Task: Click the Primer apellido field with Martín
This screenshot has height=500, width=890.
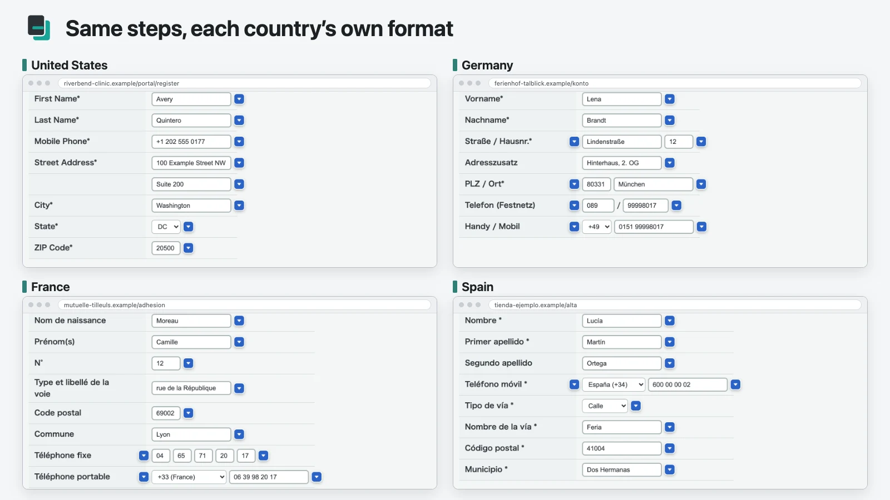Action: pyautogui.click(x=622, y=342)
